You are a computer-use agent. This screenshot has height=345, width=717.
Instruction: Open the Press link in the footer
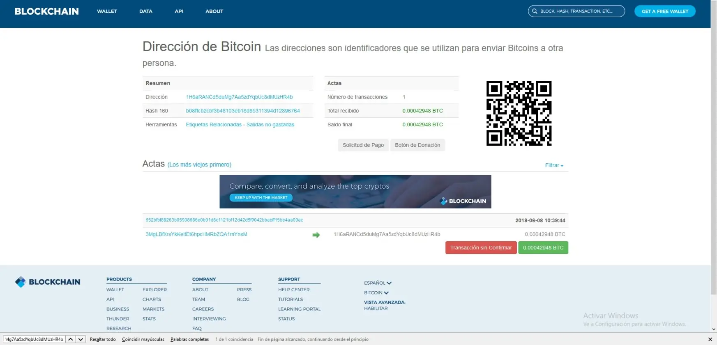[x=244, y=290]
